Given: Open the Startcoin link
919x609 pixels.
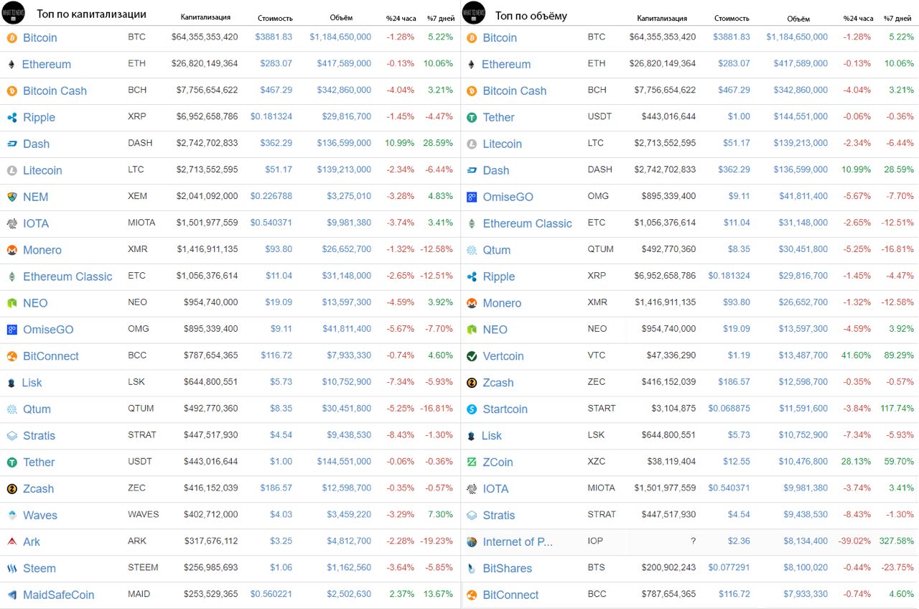Looking at the screenshot, I should (x=505, y=409).
